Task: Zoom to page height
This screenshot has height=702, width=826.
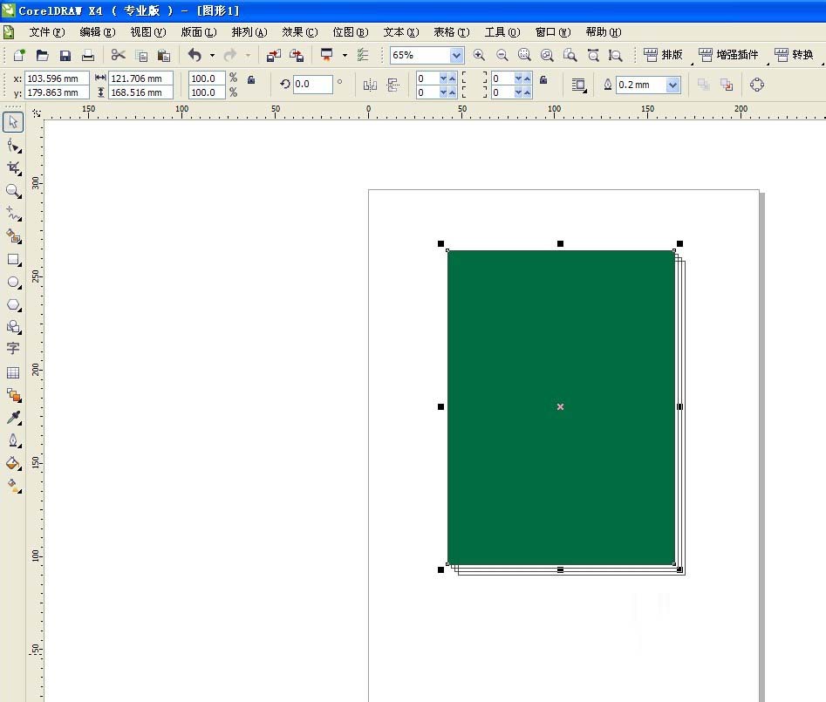Action: point(615,55)
